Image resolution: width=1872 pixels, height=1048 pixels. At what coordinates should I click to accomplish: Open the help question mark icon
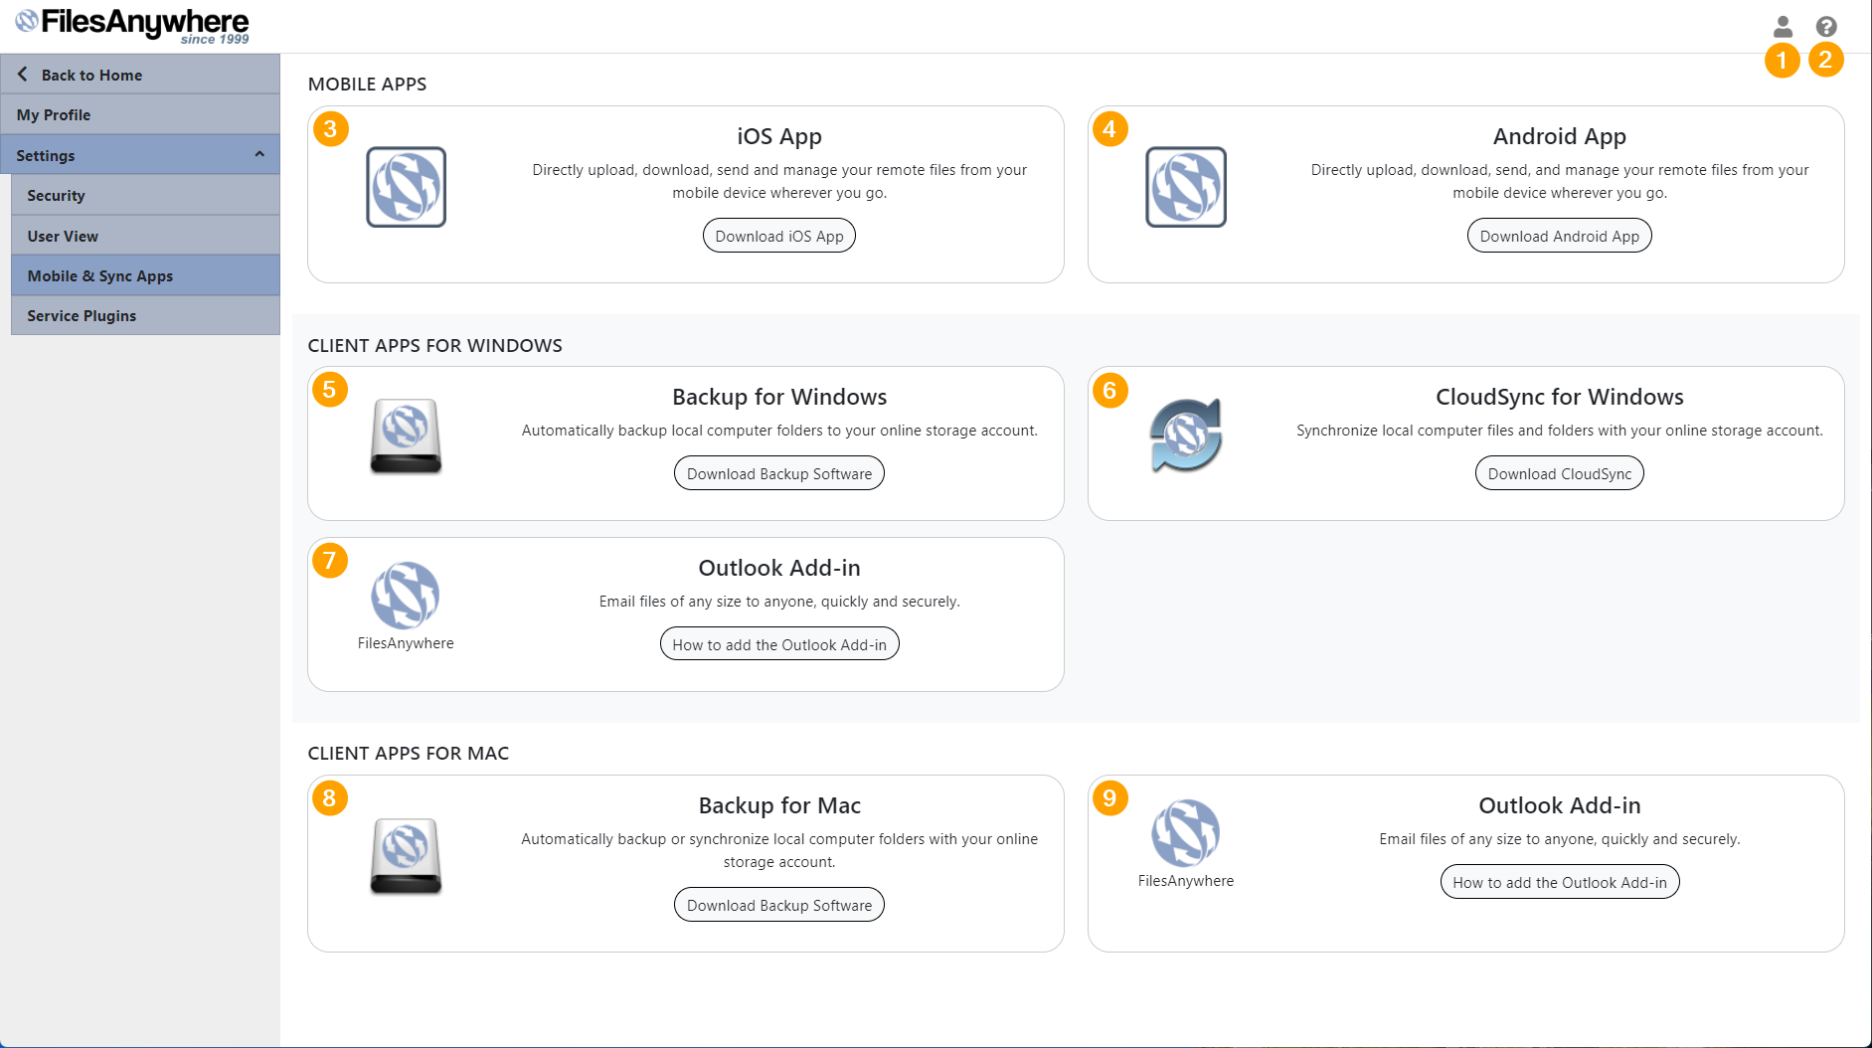1826,27
